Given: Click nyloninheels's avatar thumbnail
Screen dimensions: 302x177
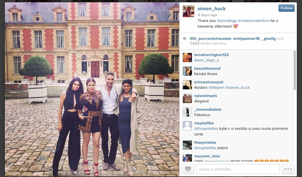Looking at the screenshot, I should click(x=187, y=98).
